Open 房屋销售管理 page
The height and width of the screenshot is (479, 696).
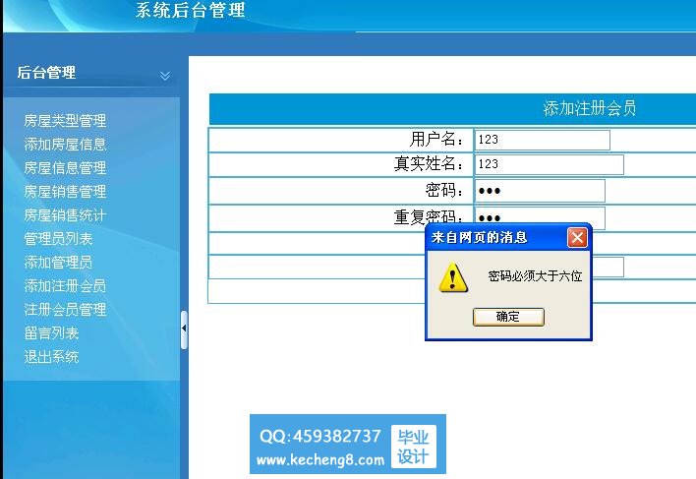point(65,192)
